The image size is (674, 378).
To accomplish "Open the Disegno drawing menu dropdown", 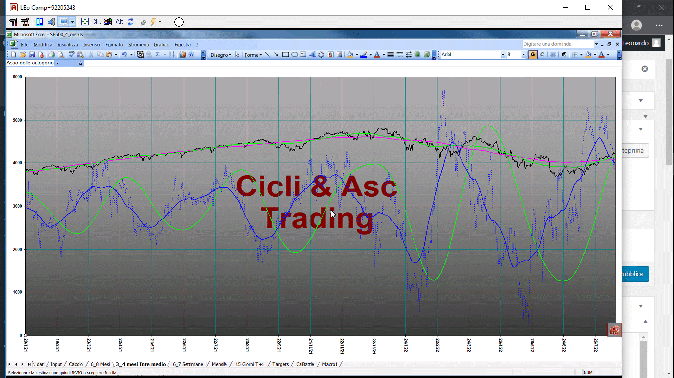I will [221, 55].
